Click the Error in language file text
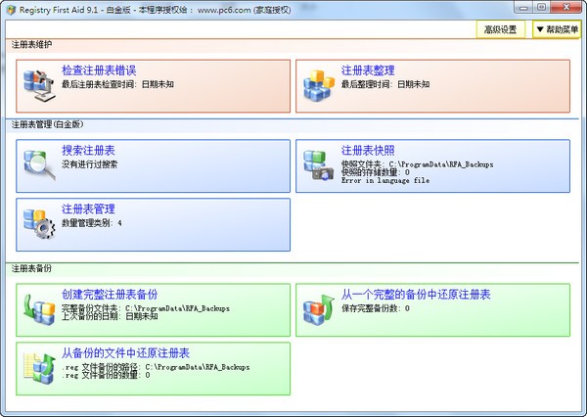This screenshot has width=587, height=417. [x=385, y=180]
